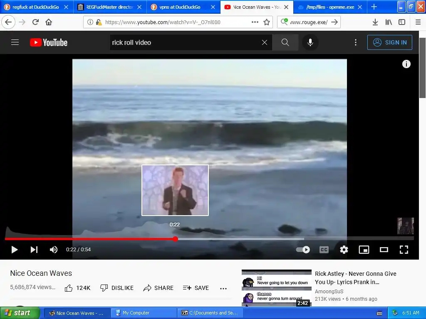Viewport: 426px width, 319px height.
Task: Click the SIGN IN button
Action: point(389,42)
